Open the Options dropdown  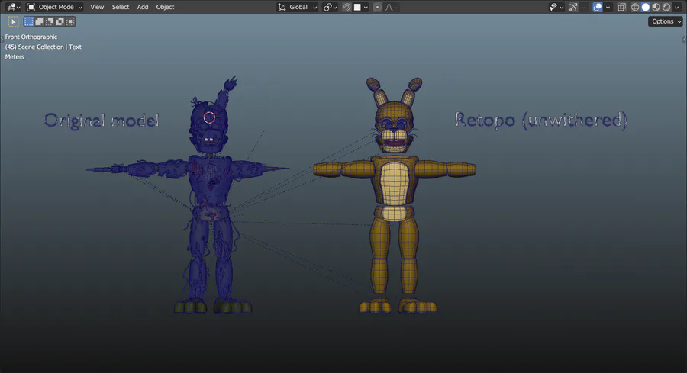pyautogui.click(x=666, y=21)
